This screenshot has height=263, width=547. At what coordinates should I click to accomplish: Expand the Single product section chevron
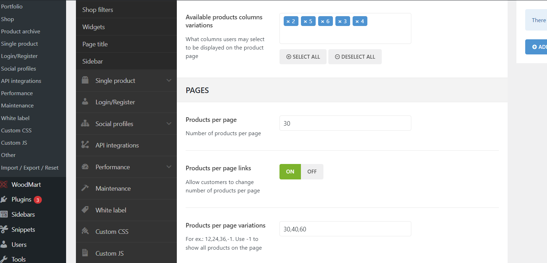169,80
